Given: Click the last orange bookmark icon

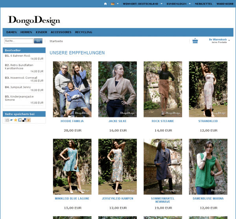Looking at the screenshot, I should (x=28, y=120).
